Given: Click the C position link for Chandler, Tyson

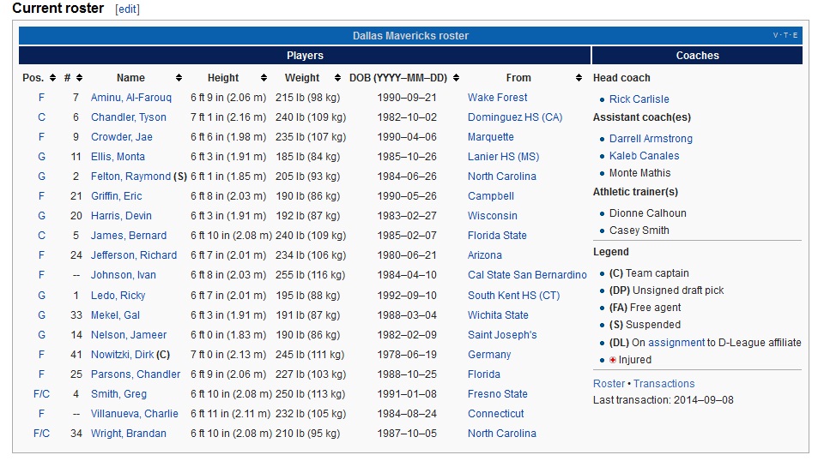Looking at the screenshot, I should 41,117.
